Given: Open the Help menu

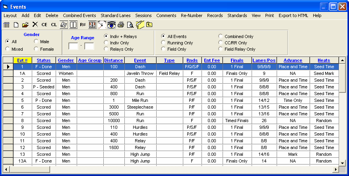Looking at the screenshot, I should pyautogui.click(x=317, y=15).
